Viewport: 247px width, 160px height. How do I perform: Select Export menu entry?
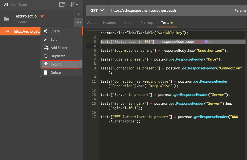pyautogui.click(x=61, y=64)
